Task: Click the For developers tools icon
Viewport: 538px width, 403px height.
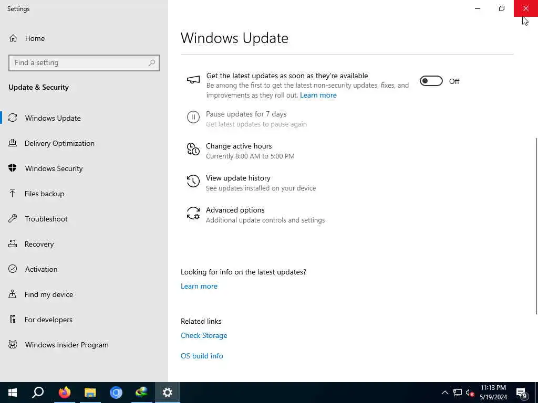Action: tap(13, 320)
